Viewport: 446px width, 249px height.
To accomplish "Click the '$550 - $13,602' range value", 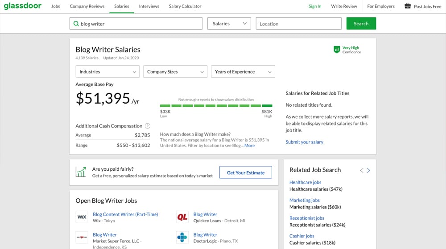I will (133, 145).
